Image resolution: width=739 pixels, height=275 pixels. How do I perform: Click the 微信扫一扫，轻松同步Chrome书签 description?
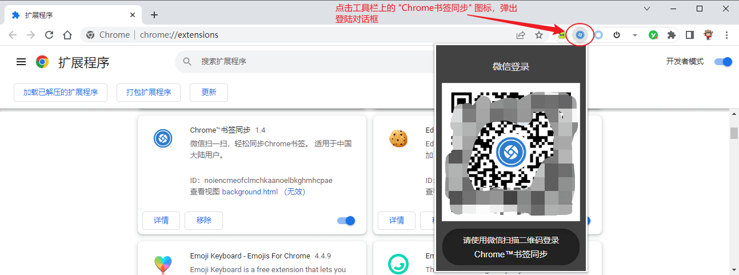271,149
